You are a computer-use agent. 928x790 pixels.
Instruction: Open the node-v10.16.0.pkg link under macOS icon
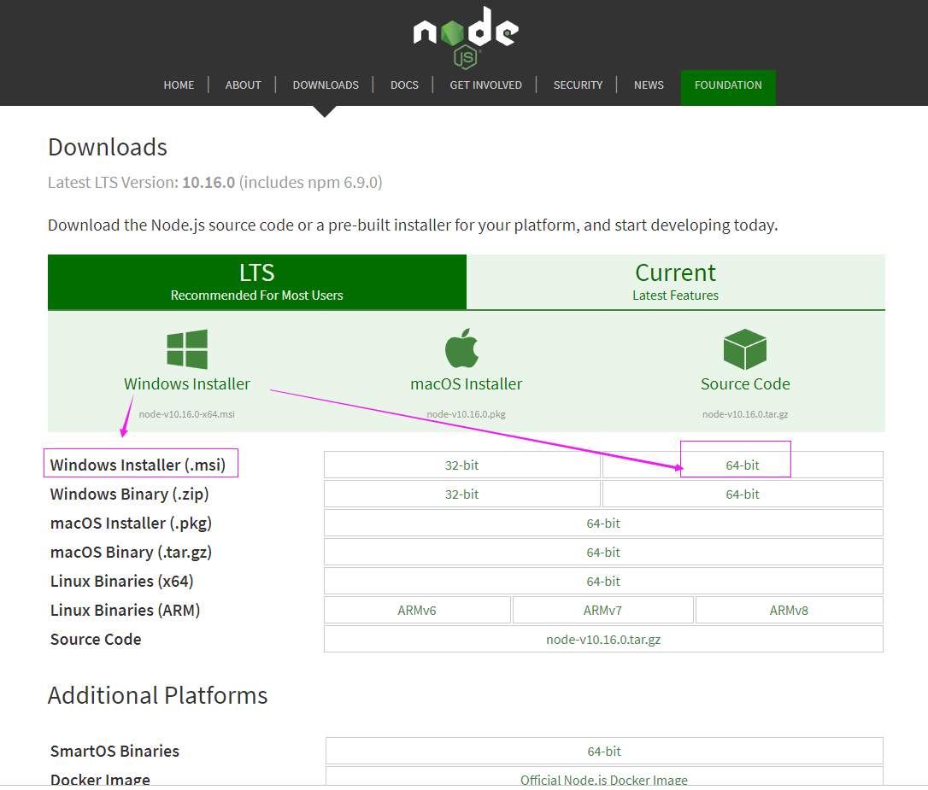[x=466, y=413]
